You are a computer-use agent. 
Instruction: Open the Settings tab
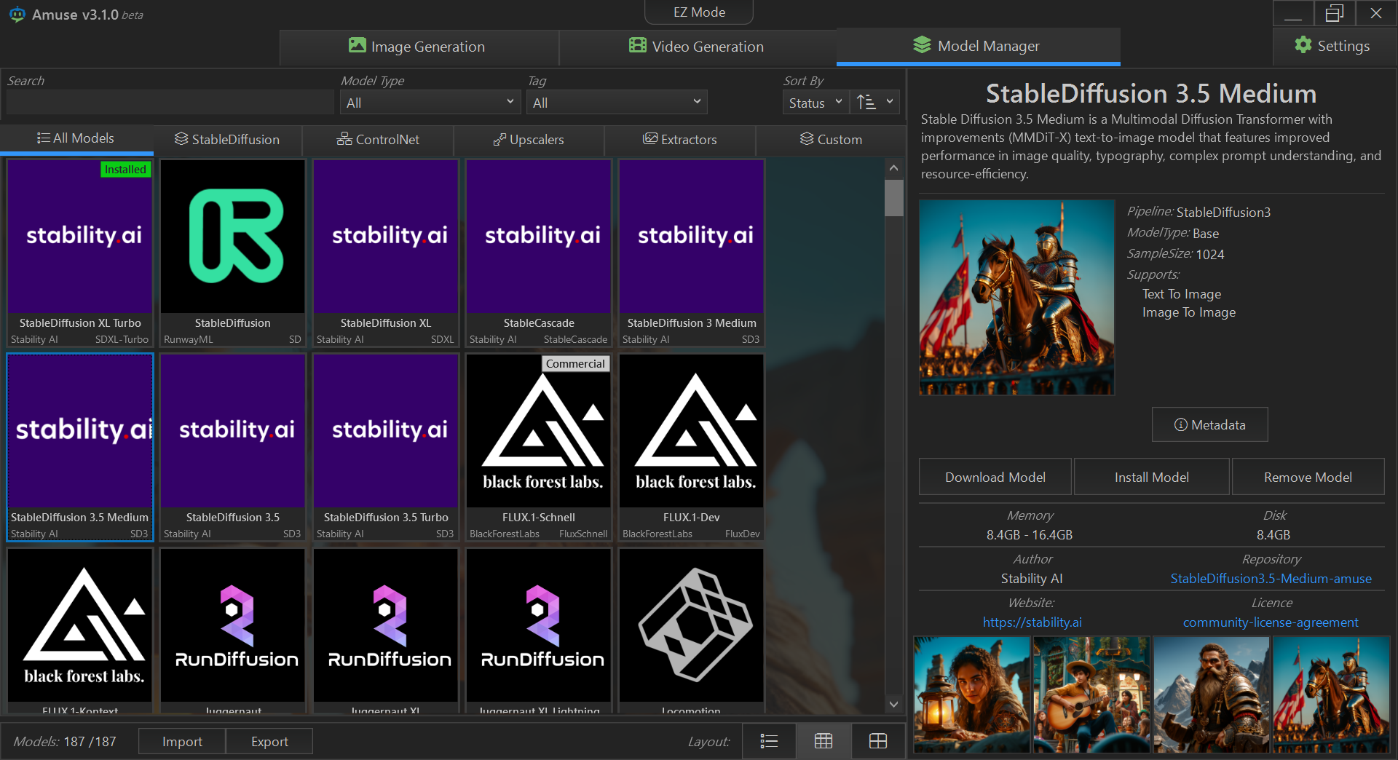tap(1334, 46)
